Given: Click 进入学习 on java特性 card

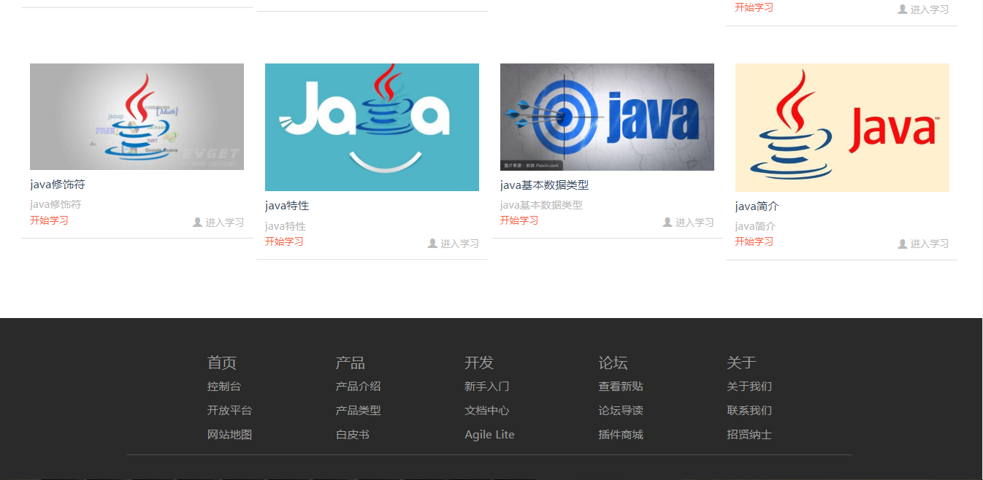Looking at the screenshot, I should (459, 244).
